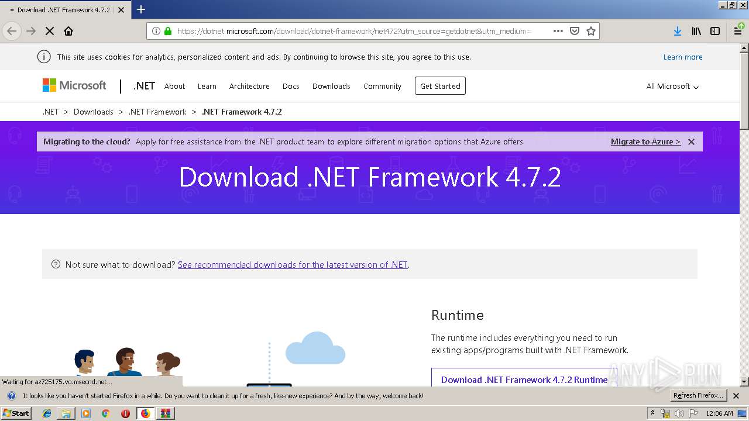The width and height of the screenshot is (749, 421).
Task: Open the Learn menu item
Action: click(x=207, y=86)
